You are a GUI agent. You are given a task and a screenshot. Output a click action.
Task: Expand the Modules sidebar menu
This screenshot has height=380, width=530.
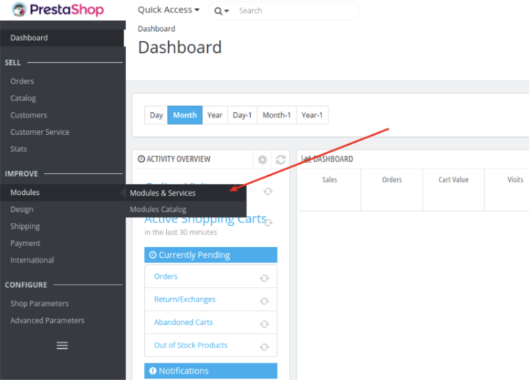tap(25, 192)
